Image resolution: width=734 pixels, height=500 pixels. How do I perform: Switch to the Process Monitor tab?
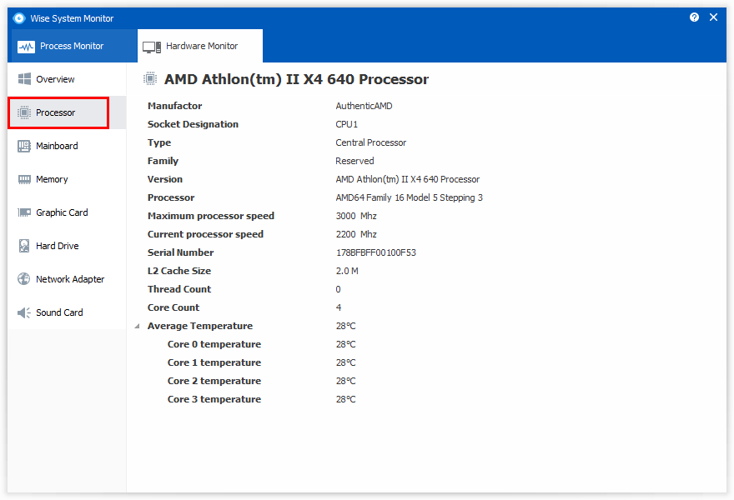click(72, 46)
